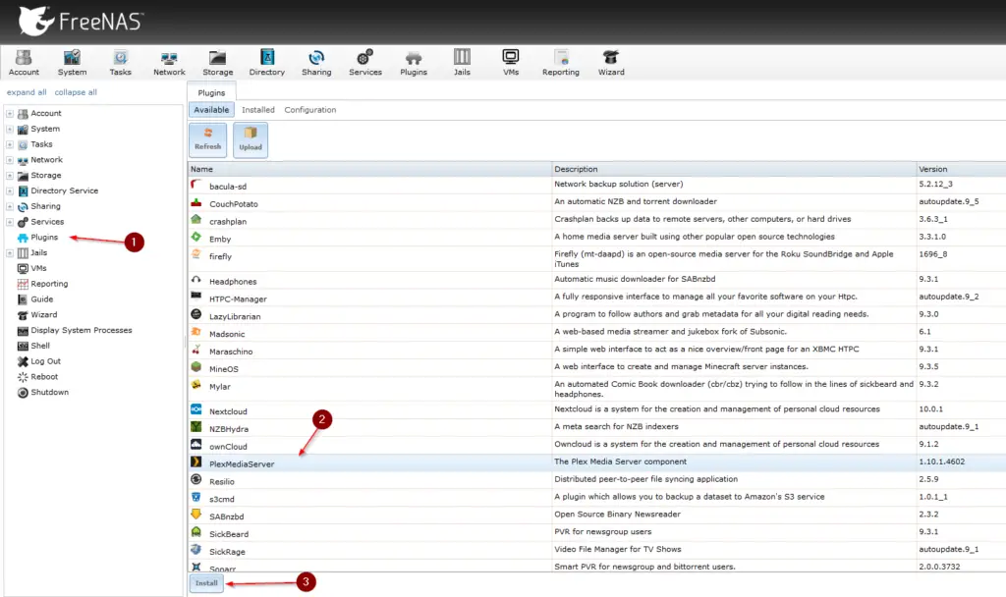Expand the System tree node
The height and width of the screenshot is (597, 1006).
(10, 129)
